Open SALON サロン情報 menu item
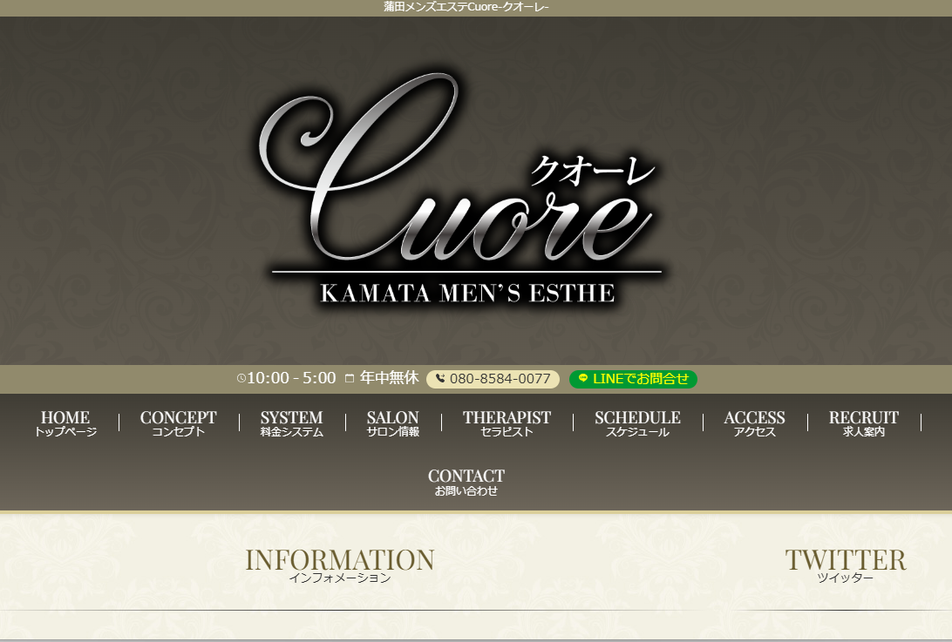Viewport: 952px width, 642px height. point(393,423)
